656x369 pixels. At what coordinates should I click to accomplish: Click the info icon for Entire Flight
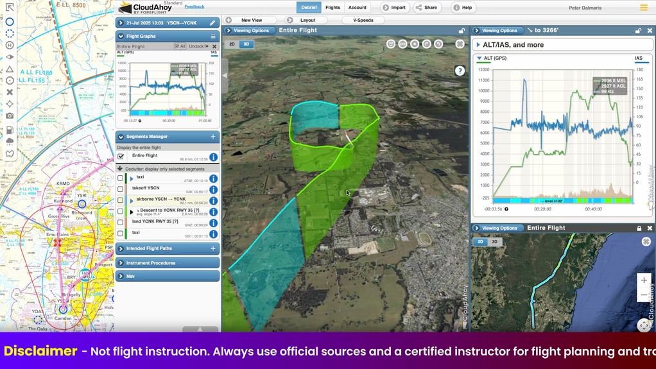click(213, 157)
